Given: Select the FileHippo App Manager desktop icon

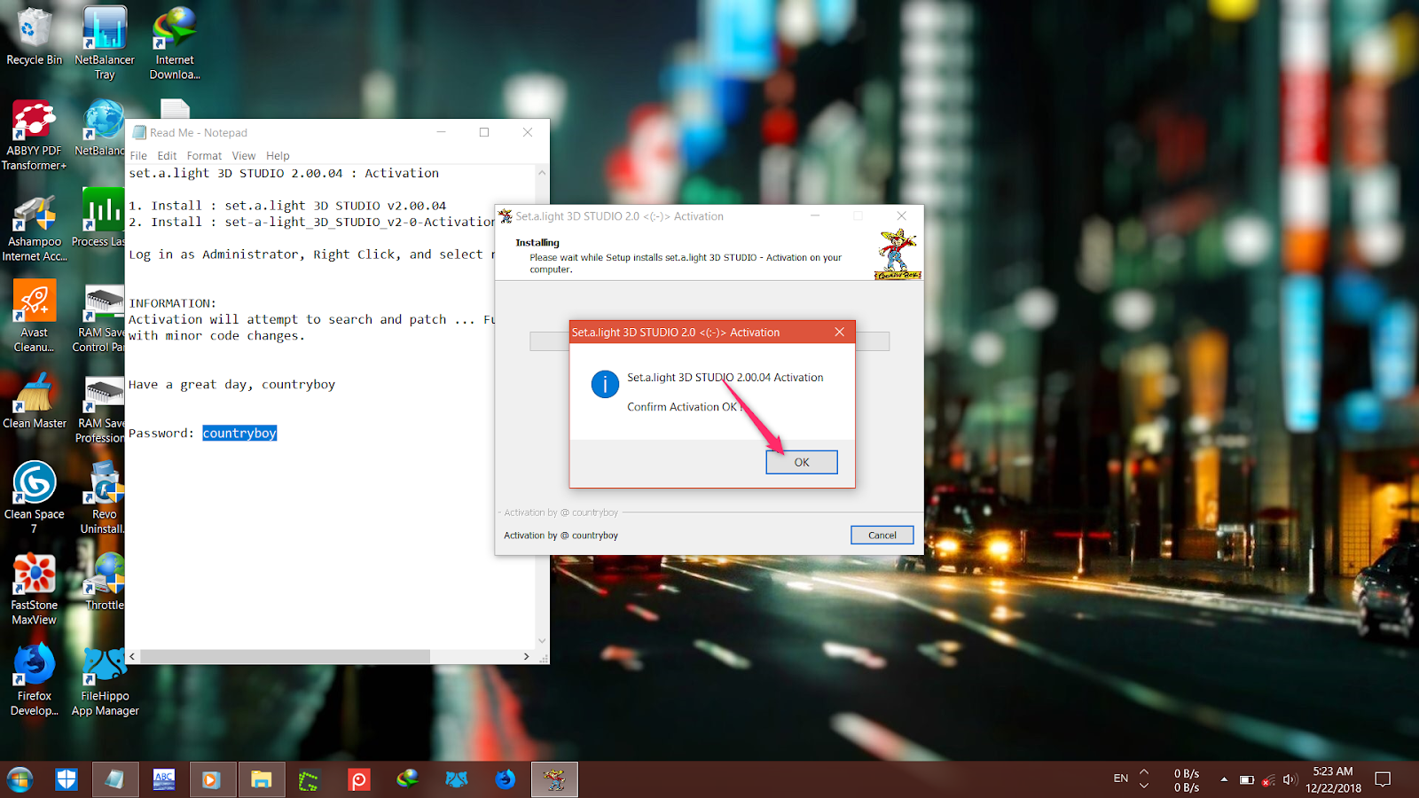Looking at the screenshot, I should [x=105, y=680].
